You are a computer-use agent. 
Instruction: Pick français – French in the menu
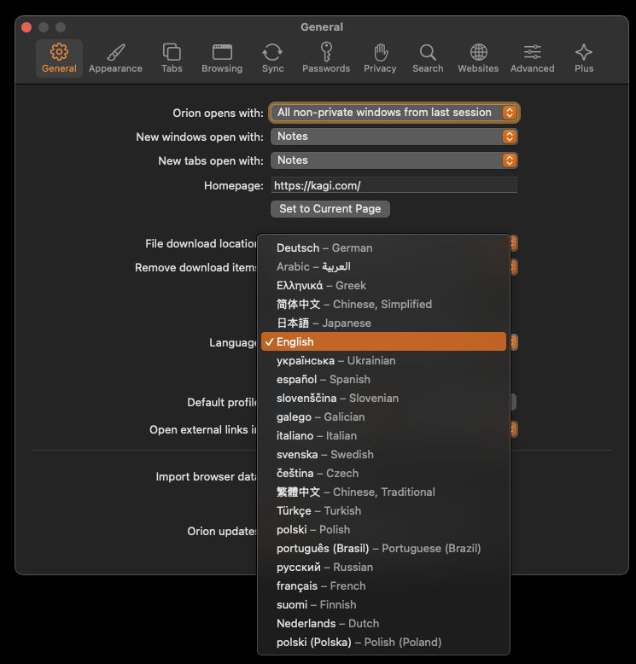point(321,585)
